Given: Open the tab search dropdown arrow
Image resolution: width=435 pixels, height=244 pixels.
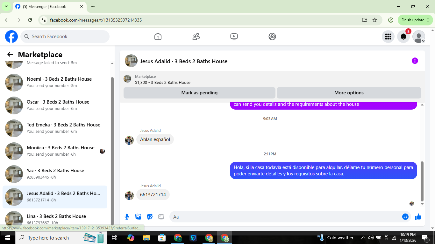Looking at the screenshot, I should tap(6, 6).
